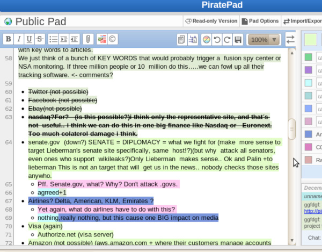Click the editor scrollbar up arrow
Image resolution: width=322 pixels, height=252 pixels.
(x=292, y=53)
